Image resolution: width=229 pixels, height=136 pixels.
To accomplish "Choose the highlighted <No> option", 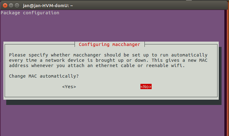I will pos(146,87).
